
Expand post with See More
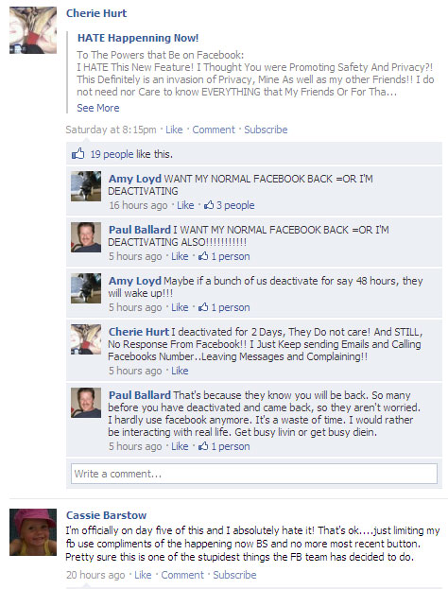click(98, 108)
